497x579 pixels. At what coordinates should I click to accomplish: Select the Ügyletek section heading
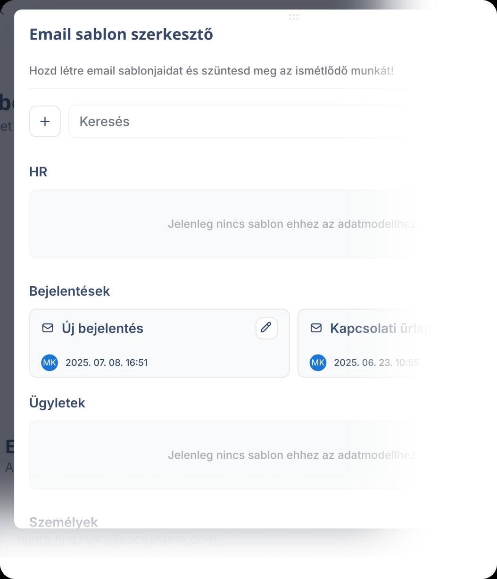57,403
